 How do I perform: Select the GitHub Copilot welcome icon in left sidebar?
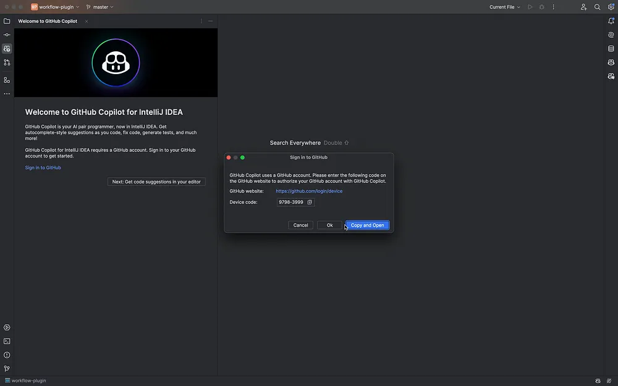[x=7, y=48]
